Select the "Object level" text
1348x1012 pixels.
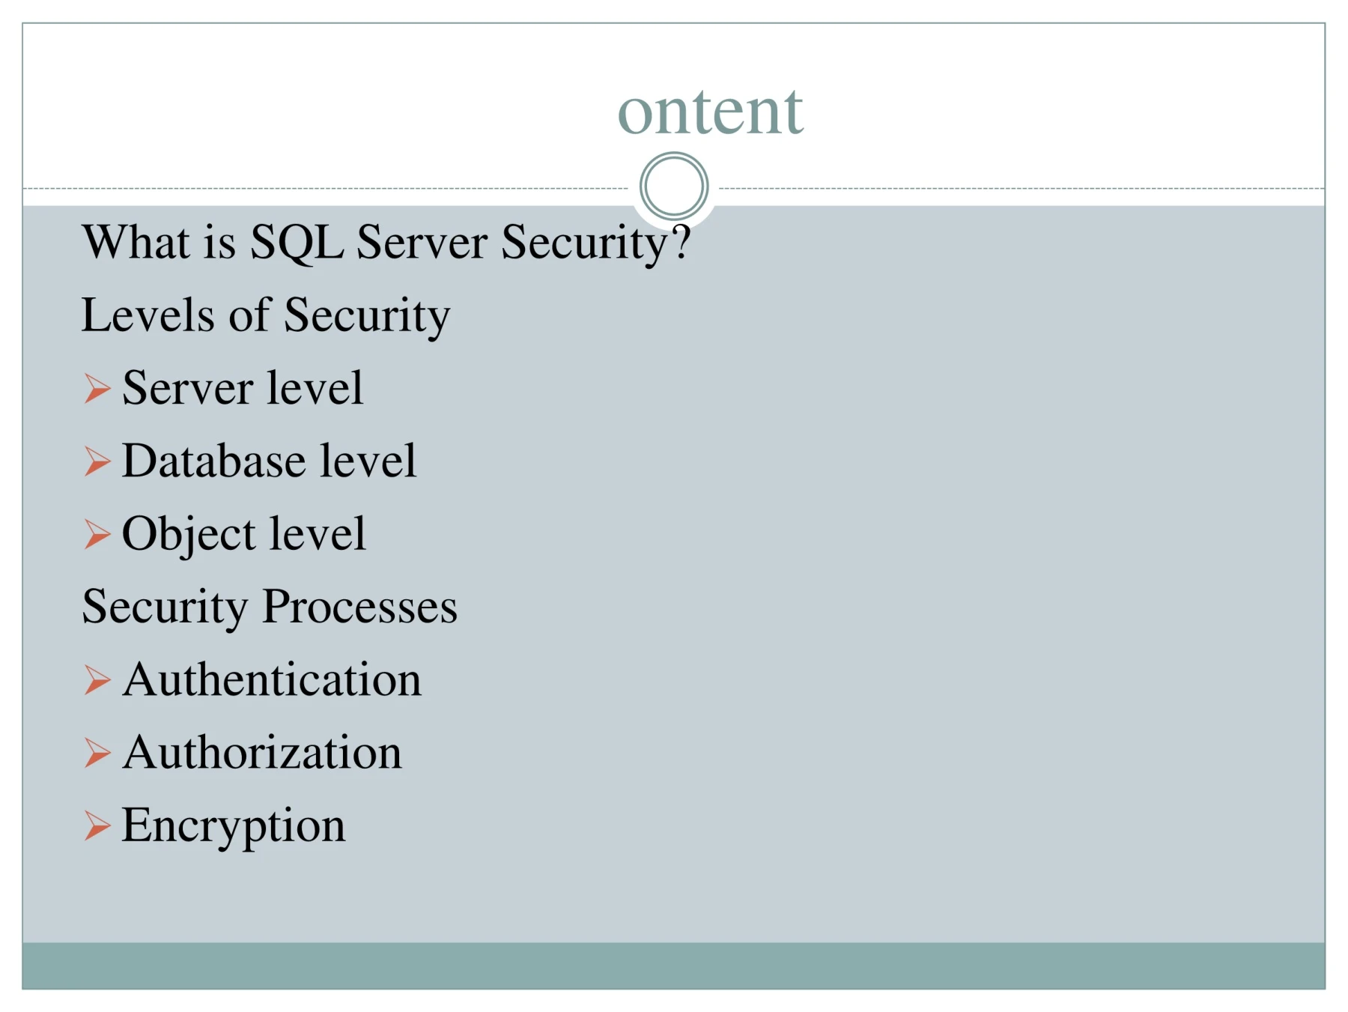click(244, 535)
